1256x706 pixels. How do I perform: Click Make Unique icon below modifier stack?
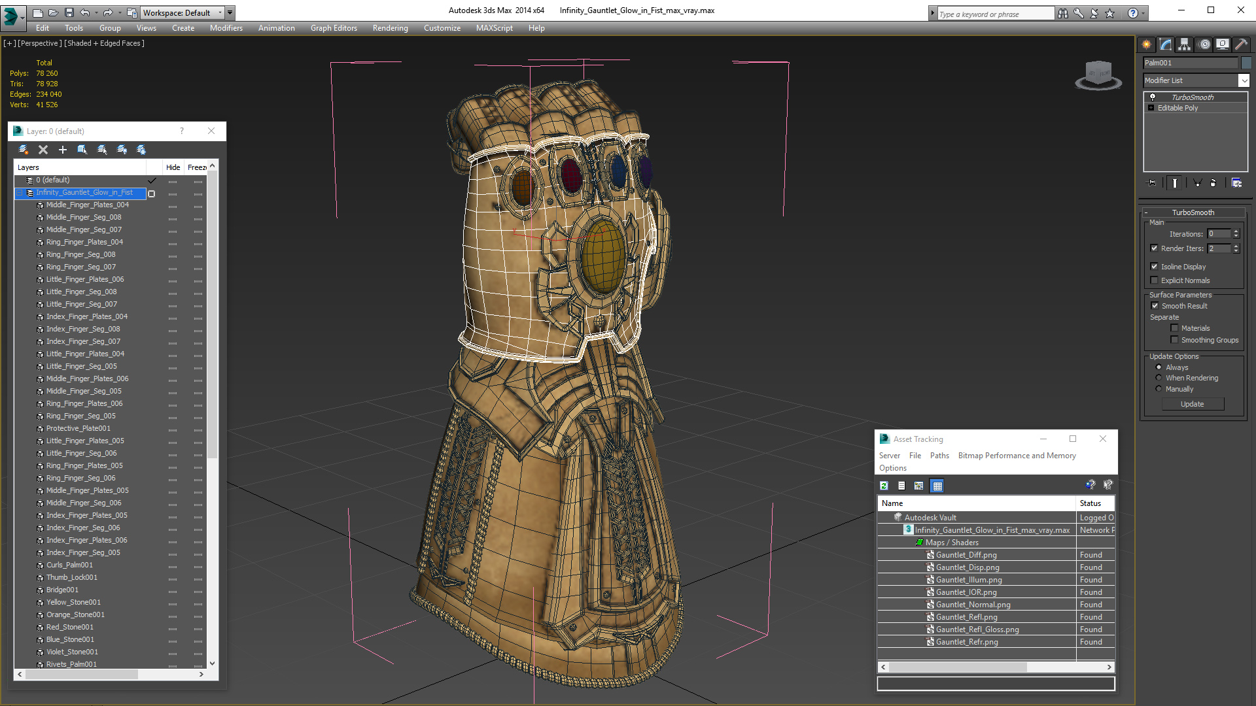[x=1197, y=183]
